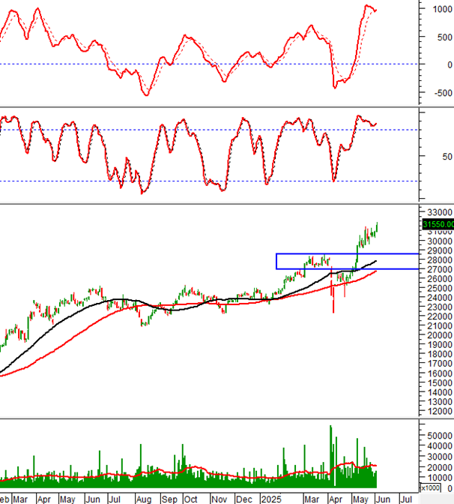
Task: Click the 19000 price axis value
Action: (440, 344)
